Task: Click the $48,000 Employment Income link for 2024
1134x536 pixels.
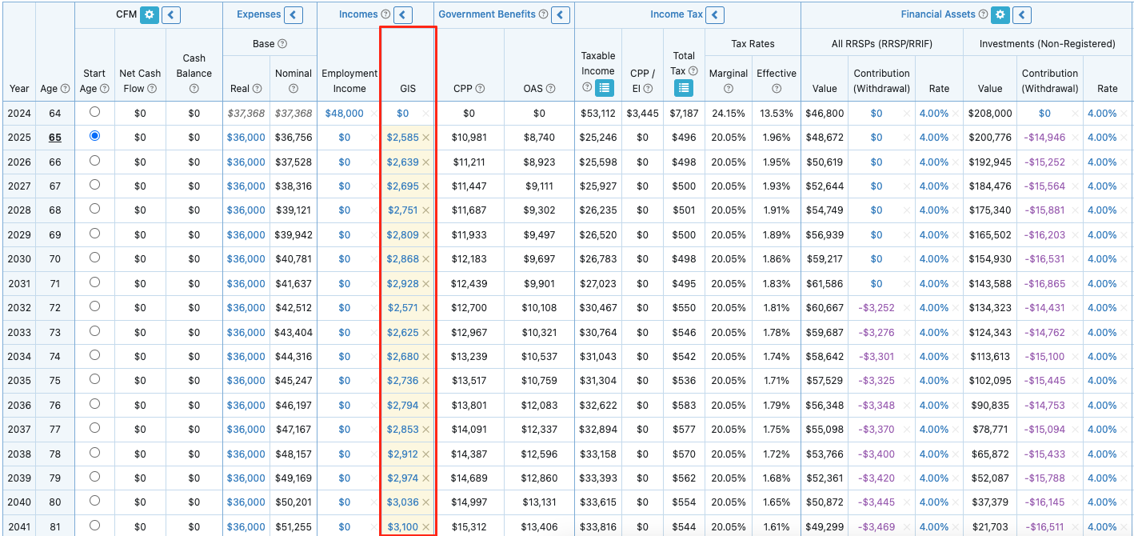Action: 344,113
